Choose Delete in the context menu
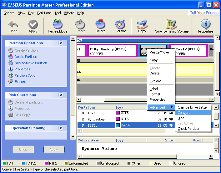Screen dimensions: 221x173 [161, 73]
